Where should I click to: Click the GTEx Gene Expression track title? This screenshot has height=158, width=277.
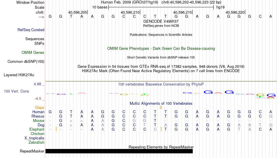pos(161,66)
